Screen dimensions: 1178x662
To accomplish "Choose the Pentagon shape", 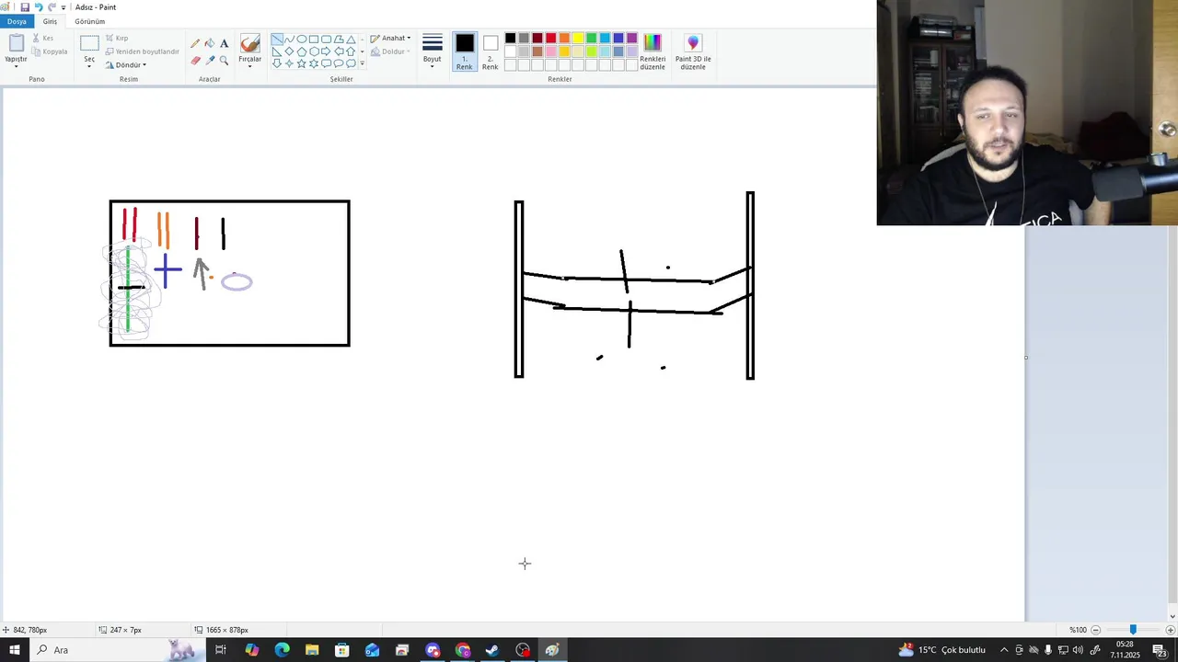I will 302,51.
